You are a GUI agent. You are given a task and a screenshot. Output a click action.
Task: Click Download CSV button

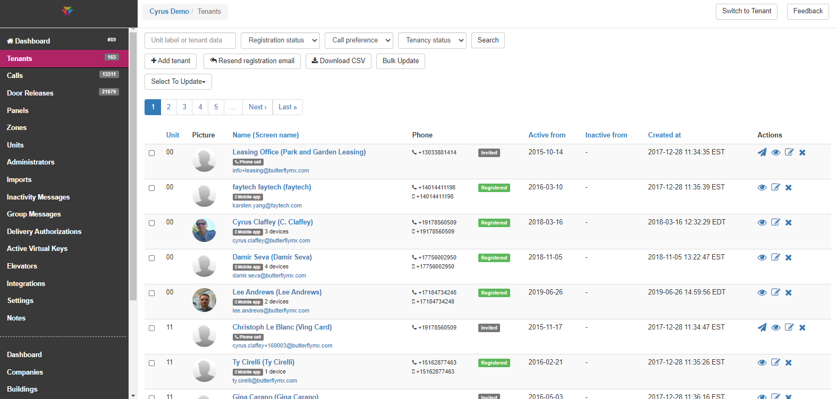pyautogui.click(x=339, y=61)
